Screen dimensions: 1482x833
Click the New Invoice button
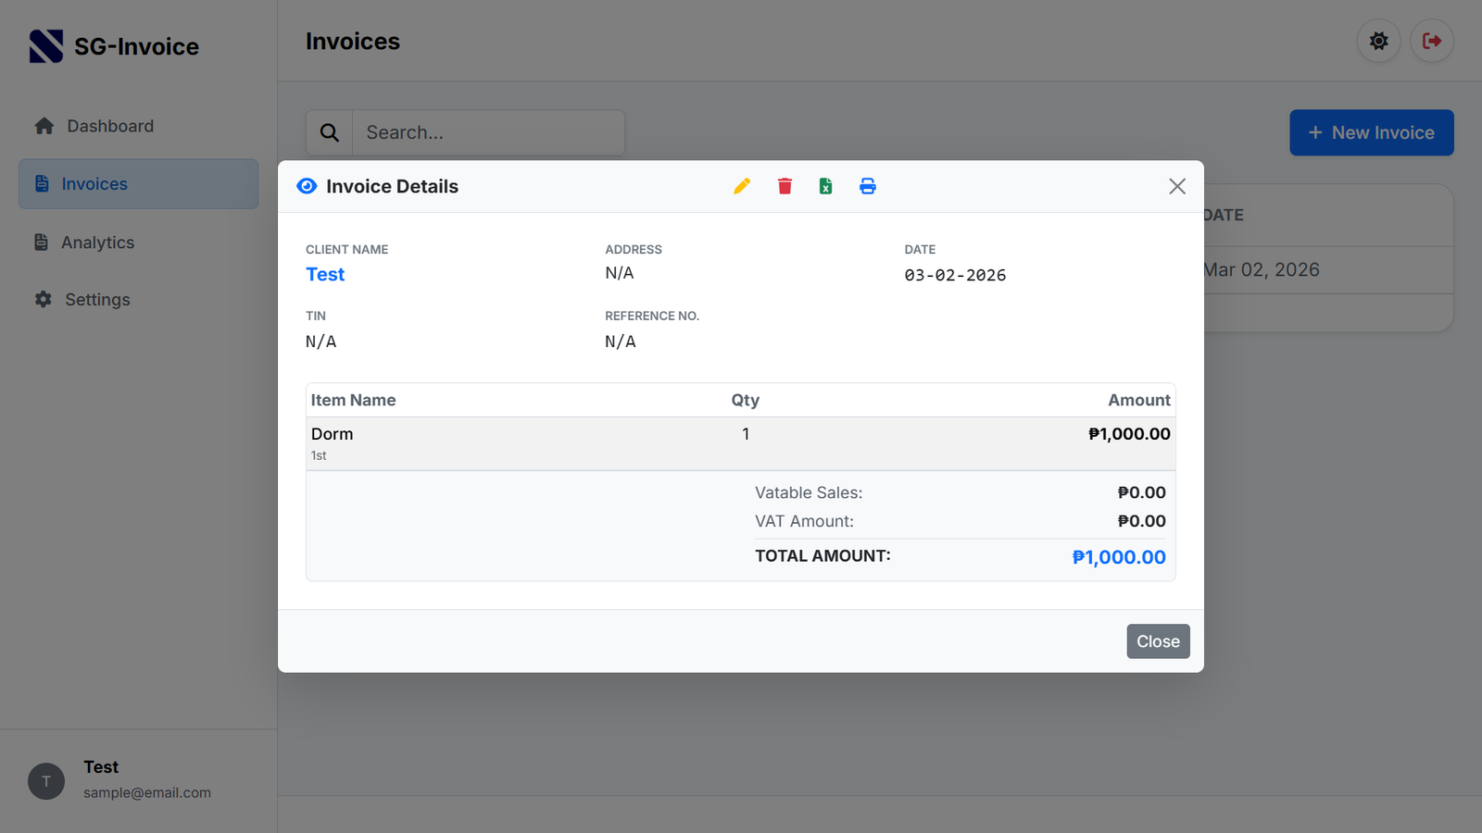tap(1371, 132)
